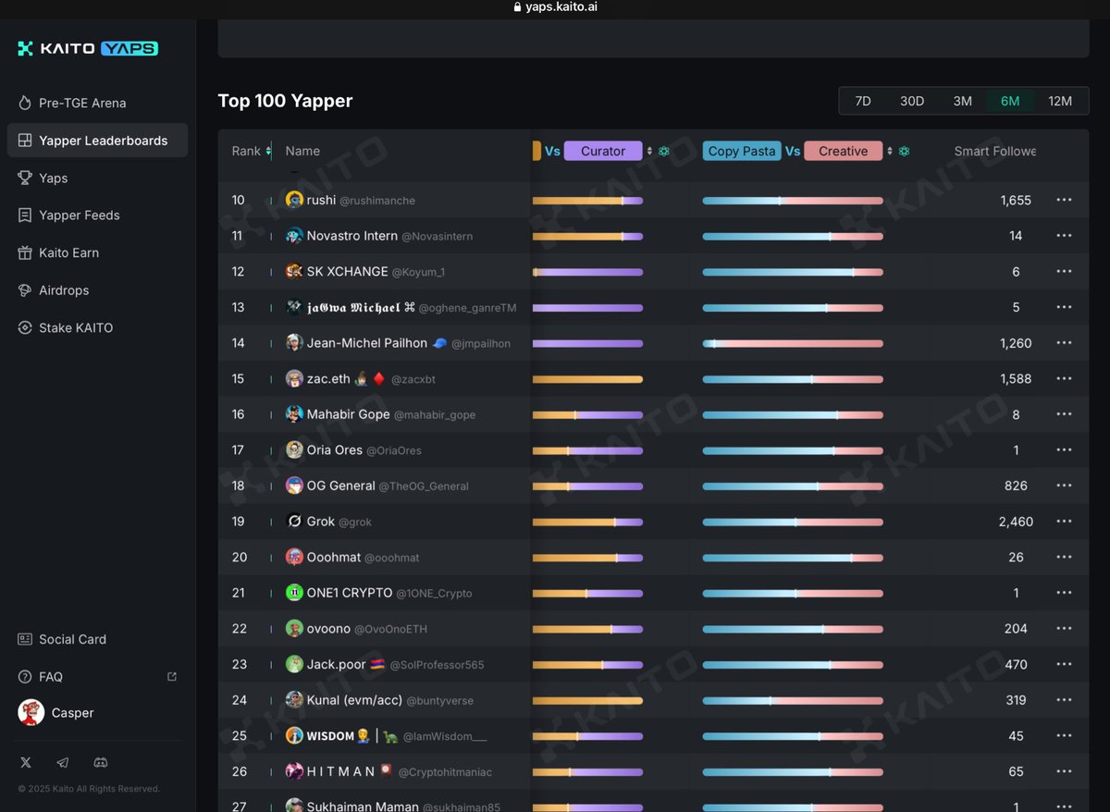The height and width of the screenshot is (812, 1110).
Task: Open the Discord social icon
Action: coord(101,762)
